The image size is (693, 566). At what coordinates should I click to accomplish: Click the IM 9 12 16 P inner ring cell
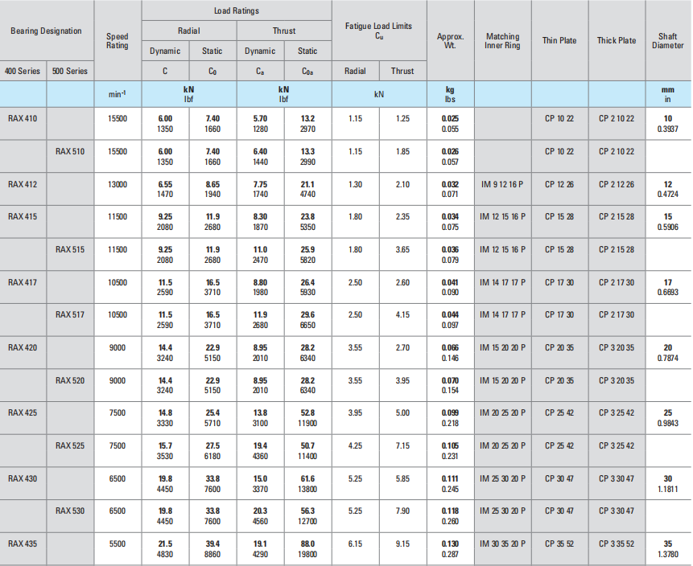coord(502,184)
